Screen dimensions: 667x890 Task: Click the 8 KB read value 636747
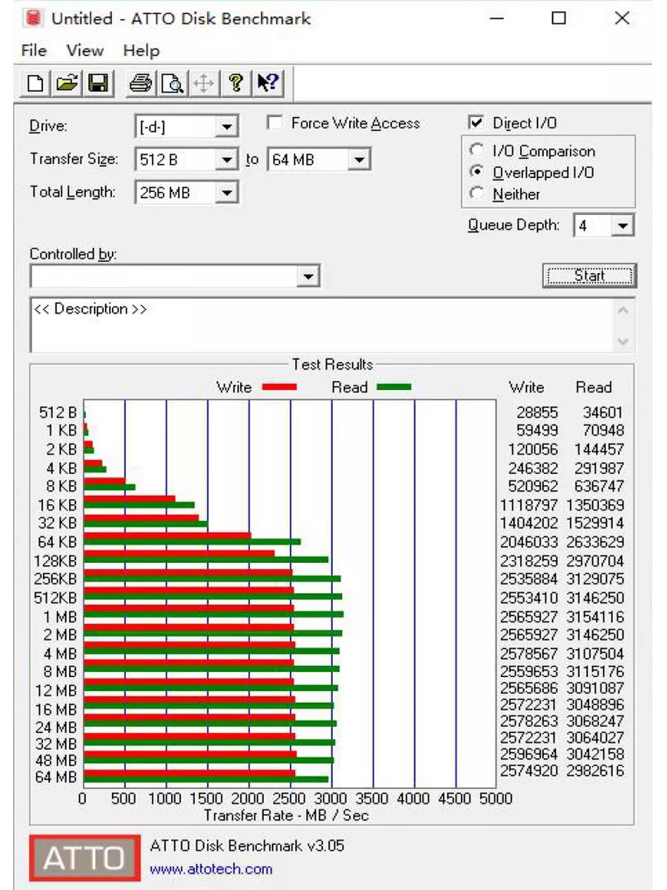[599, 487]
